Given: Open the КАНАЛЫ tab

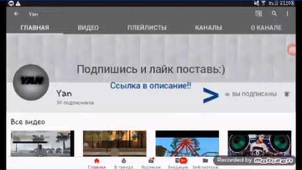Looking at the screenshot, I should [209, 27].
